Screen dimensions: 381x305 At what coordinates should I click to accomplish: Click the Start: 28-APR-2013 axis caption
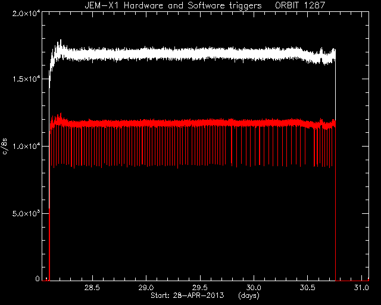coord(187,295)
